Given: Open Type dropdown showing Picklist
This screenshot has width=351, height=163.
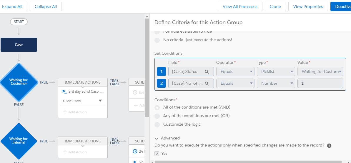Looking at the screenshot, I should pyautogui.click(x=276, y=71).
